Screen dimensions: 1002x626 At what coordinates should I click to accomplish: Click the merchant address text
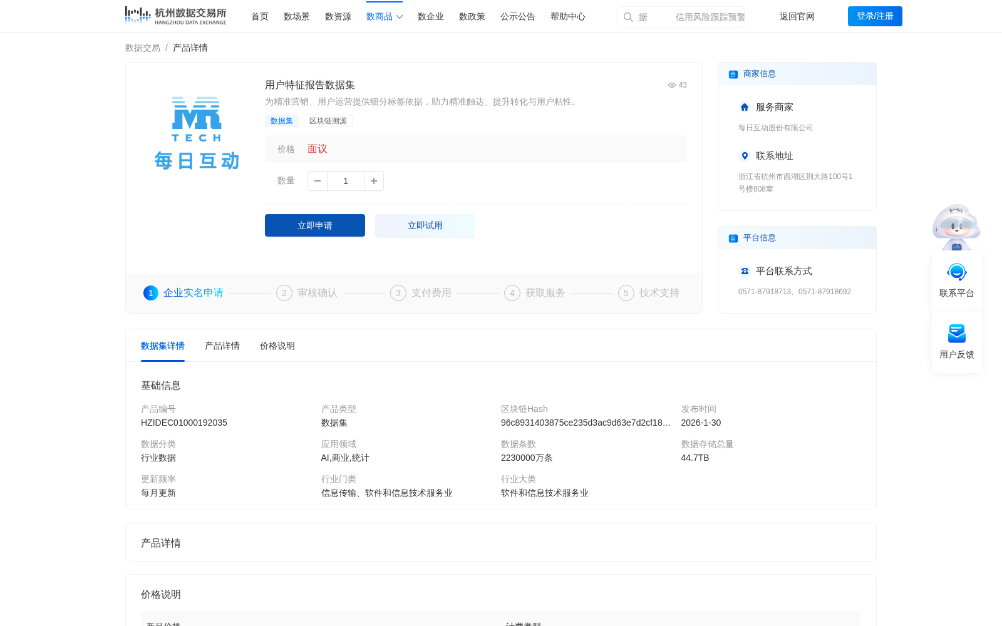(795, 183)
